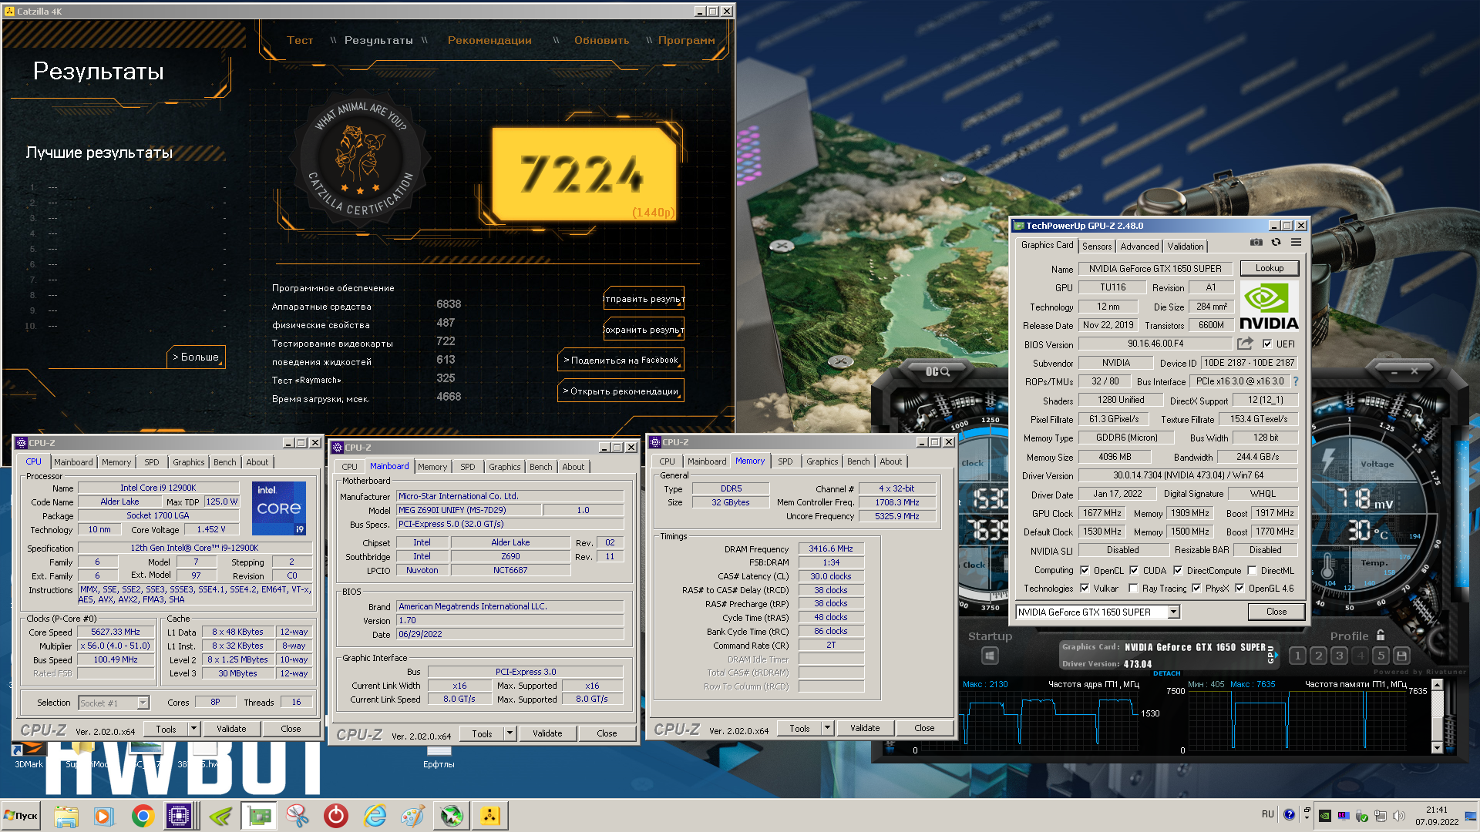Switch to the Sensors tab in GPU-Z
Screen dimensions: 1480x832
pyautogui.click(x=1096, y=247)
